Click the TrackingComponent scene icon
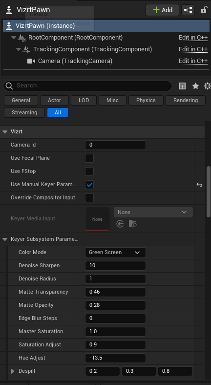Viewport: 211px width, 385px height. coord(26,49)
